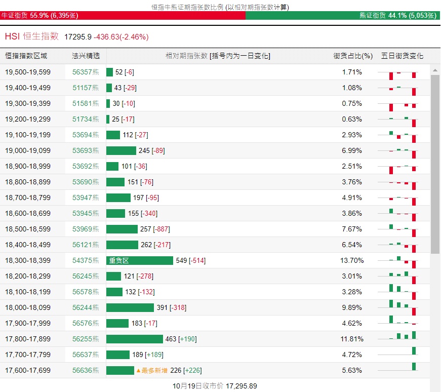Image resolution: width=441 pixels, height=392 pixels.
Task: Click the HSI 恒生指数 title
Action: coord(31,36)
